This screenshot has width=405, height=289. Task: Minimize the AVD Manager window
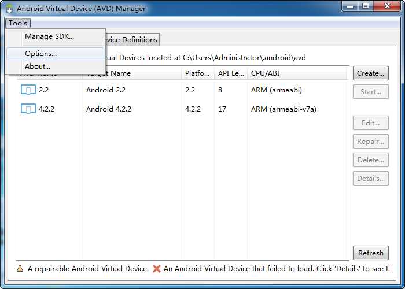[x=350, y=6]
